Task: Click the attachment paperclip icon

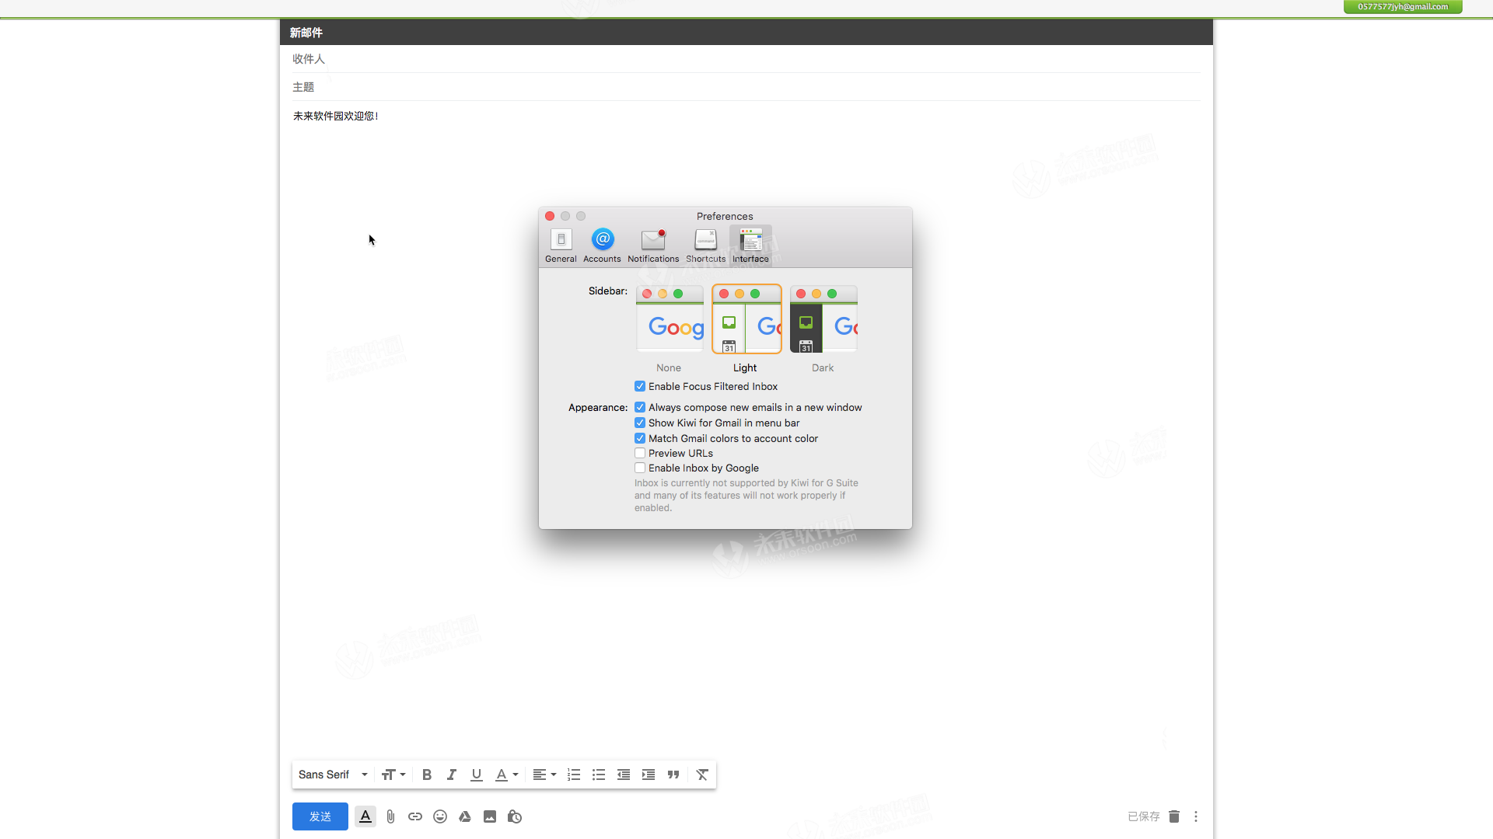Action: pyautogui.click(x=390, y=816)
